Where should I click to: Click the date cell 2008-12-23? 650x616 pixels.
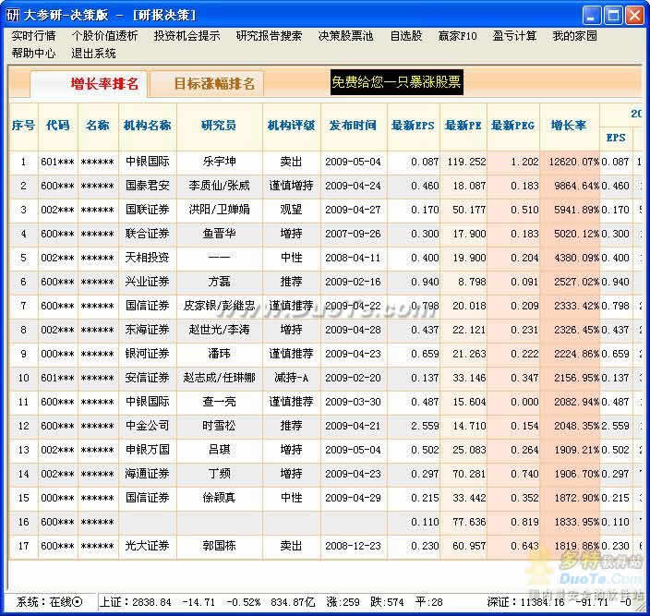[354, 547]
